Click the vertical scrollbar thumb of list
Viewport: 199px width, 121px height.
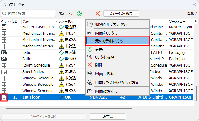tap(196, 93)
